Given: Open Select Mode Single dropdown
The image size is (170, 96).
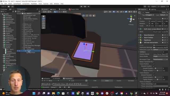Looking at the screenshot, I should point(160,56).
